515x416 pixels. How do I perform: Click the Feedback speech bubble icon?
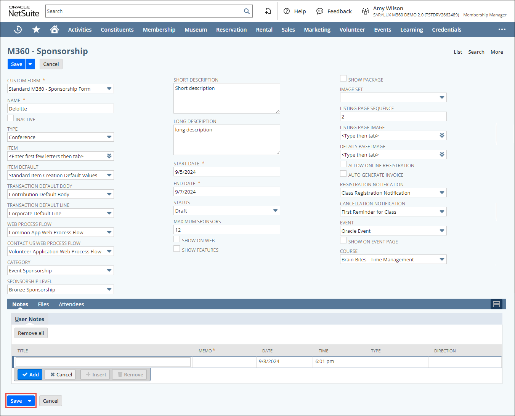[x=320, y=11]
